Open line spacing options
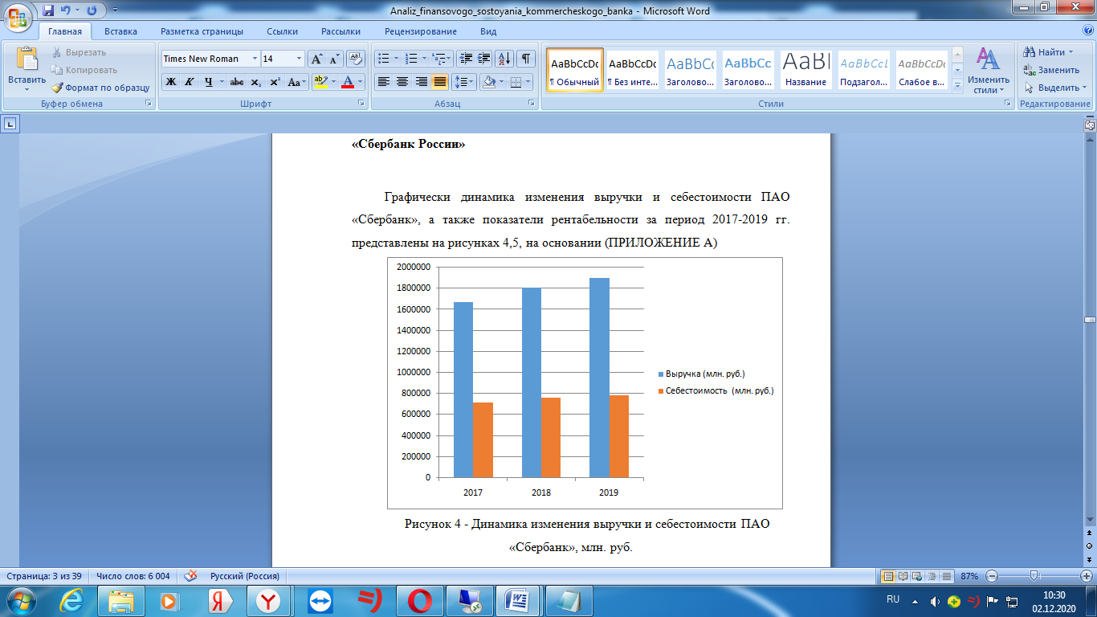 pos(463,82)
